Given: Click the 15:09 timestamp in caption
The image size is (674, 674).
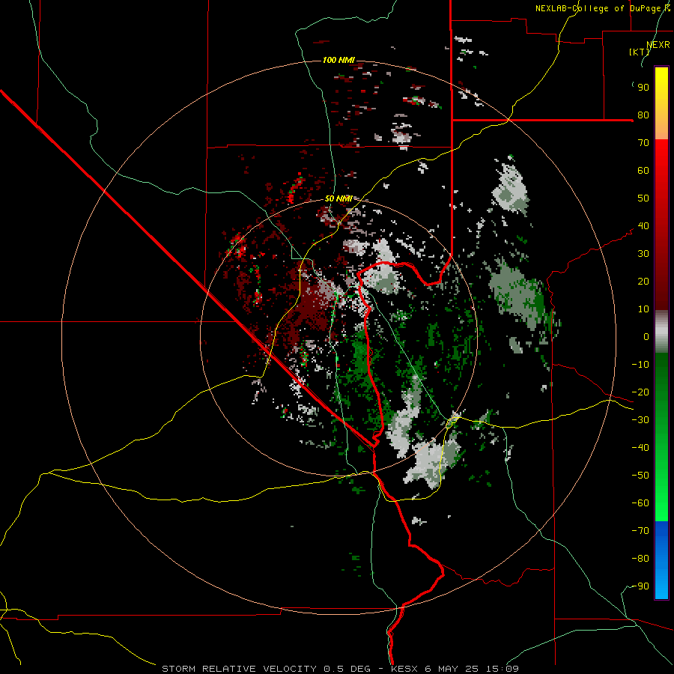Looking at the screenshot, I should point(502,669).
